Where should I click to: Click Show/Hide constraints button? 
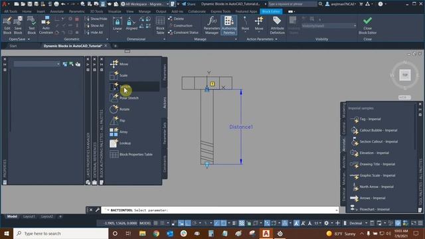coord(96,19)
